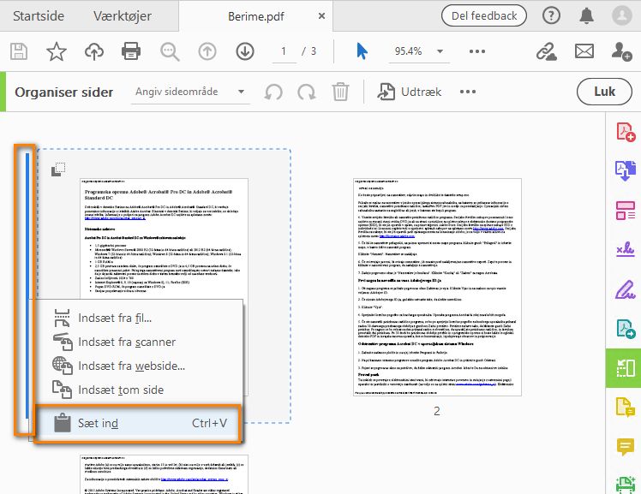The height and width of the screenshot is (494, 641).
Task: Choose Sæt ind paste menu item
Action: 138,424
